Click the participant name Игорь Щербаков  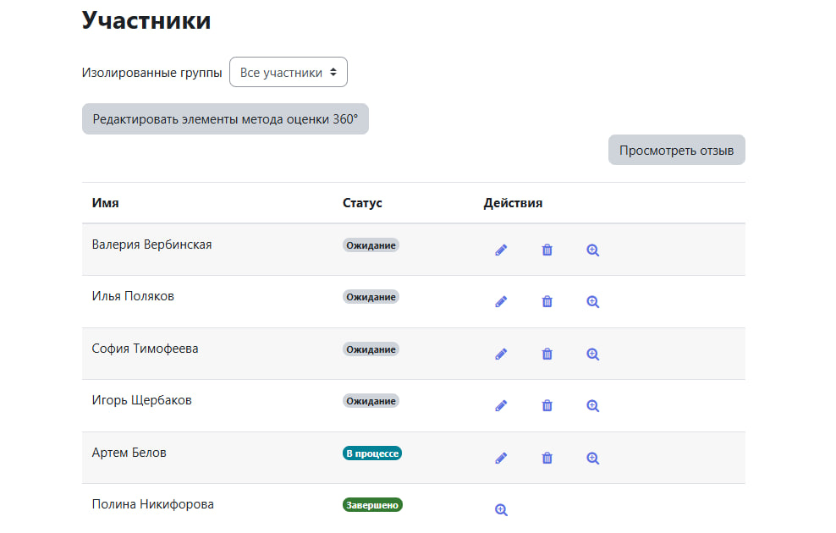pyautogui.click(x=141, y=400)
